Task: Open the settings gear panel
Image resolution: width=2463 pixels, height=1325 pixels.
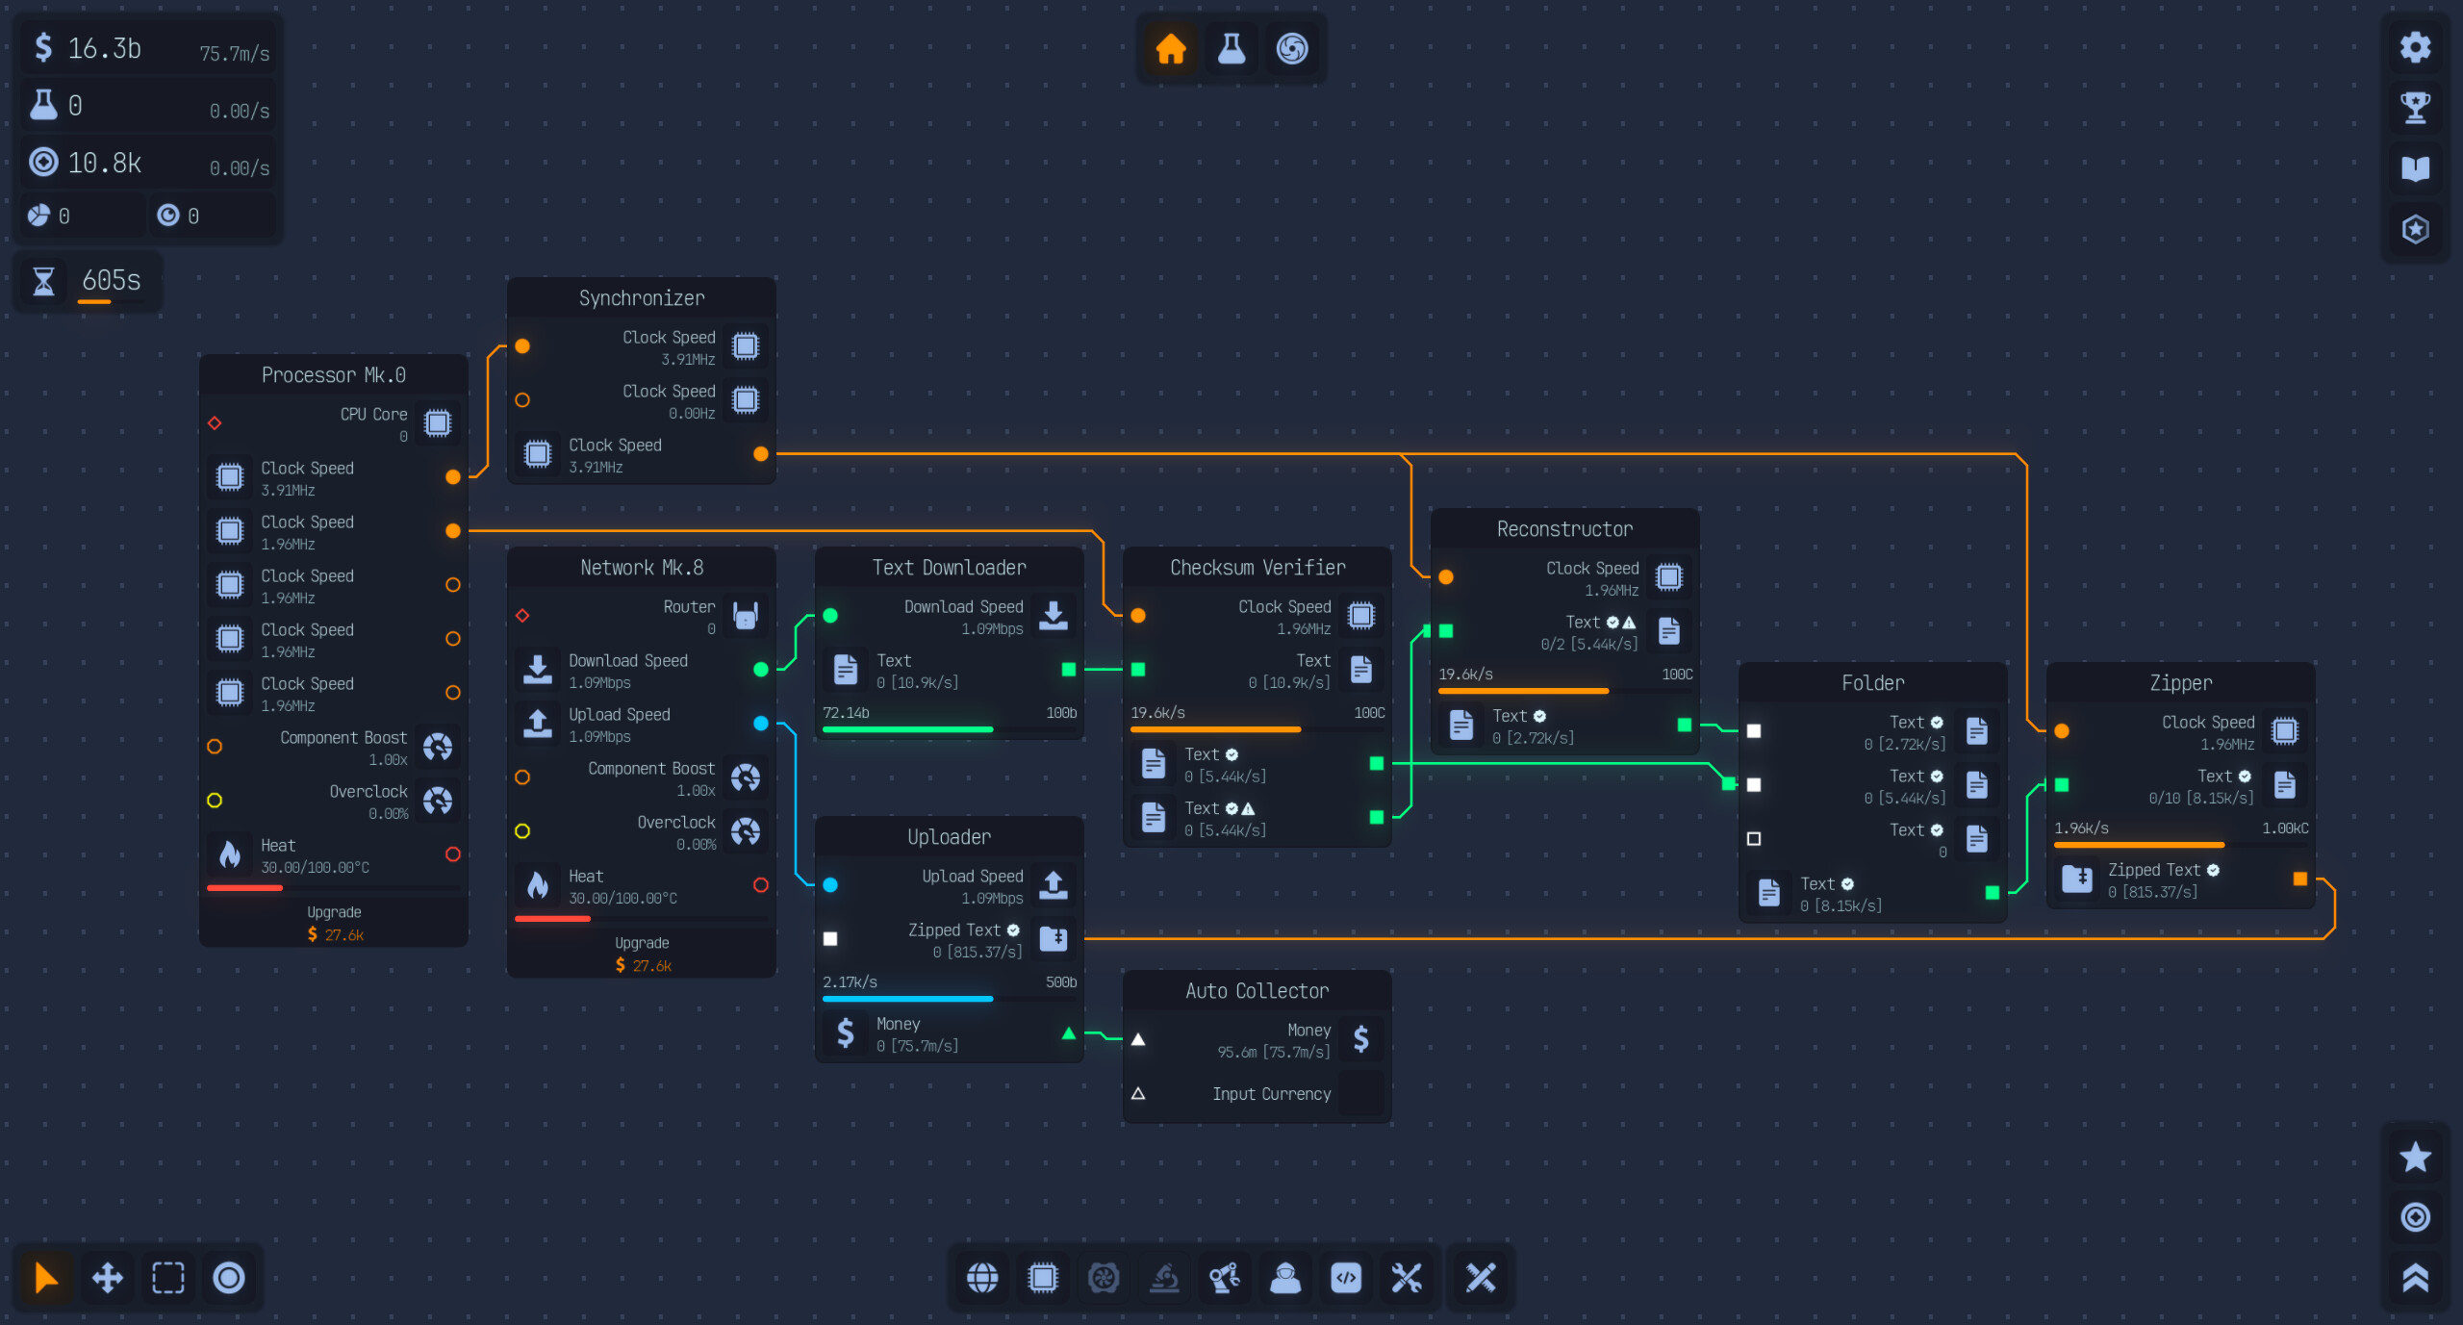Action: point(2416,46)
